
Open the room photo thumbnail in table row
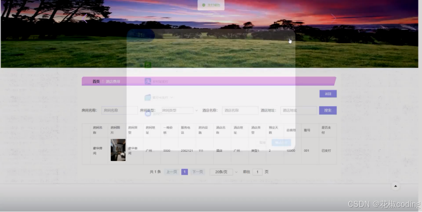[x=118, y=150]
